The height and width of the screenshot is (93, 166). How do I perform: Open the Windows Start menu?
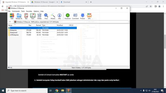[x=3, y=91]
